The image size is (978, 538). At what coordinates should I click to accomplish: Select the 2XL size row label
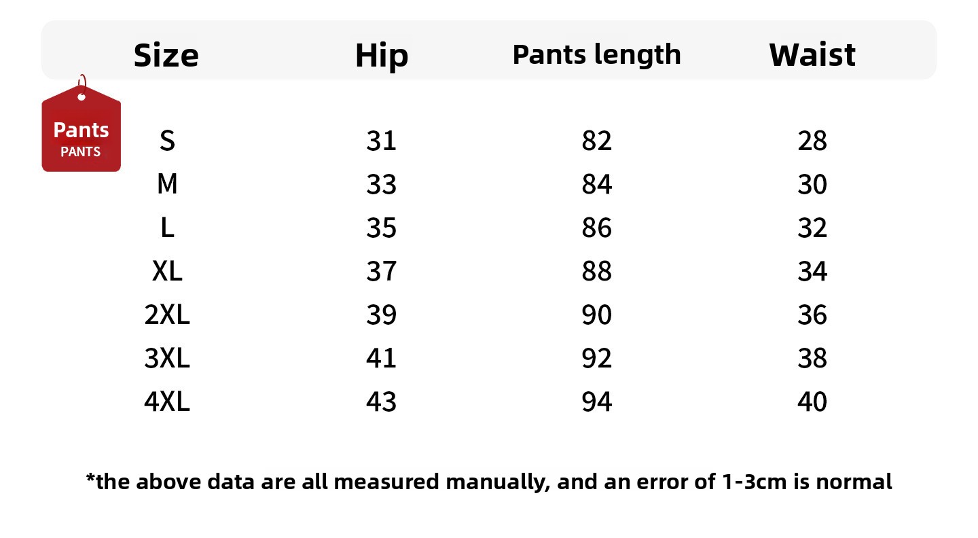167,315
